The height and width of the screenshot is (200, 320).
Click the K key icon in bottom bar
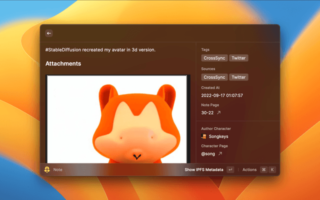(x=272, y=169)
